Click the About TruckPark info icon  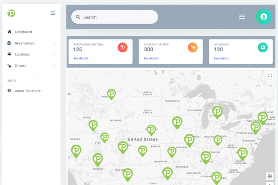pyautogui.click(x=9, y=91)
